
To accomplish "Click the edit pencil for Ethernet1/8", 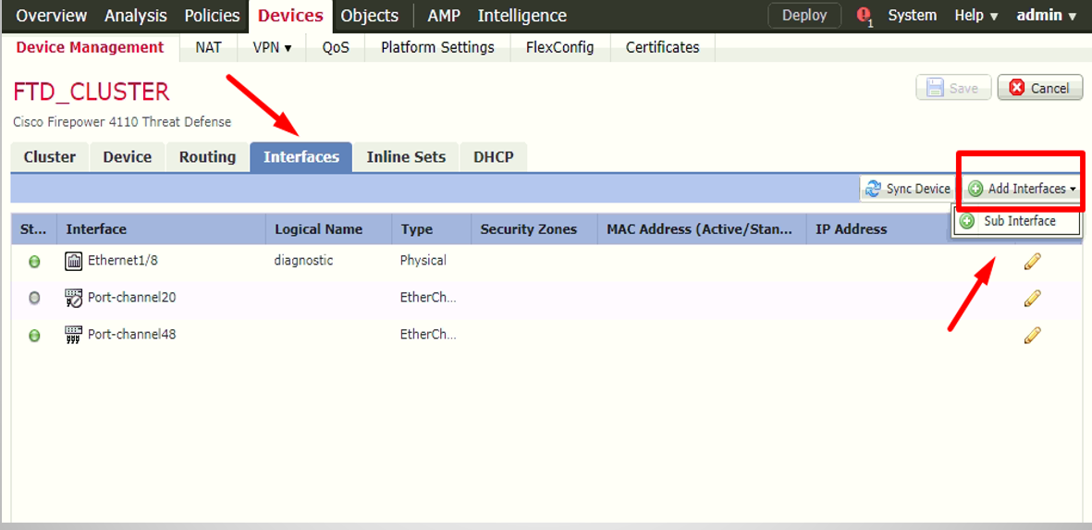I will coord(1032,261).
